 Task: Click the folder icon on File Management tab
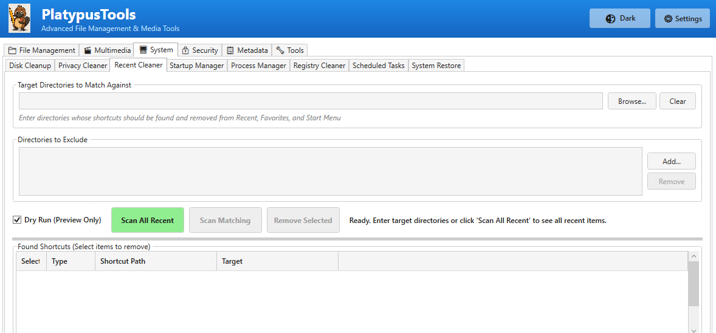coord(12,50)
